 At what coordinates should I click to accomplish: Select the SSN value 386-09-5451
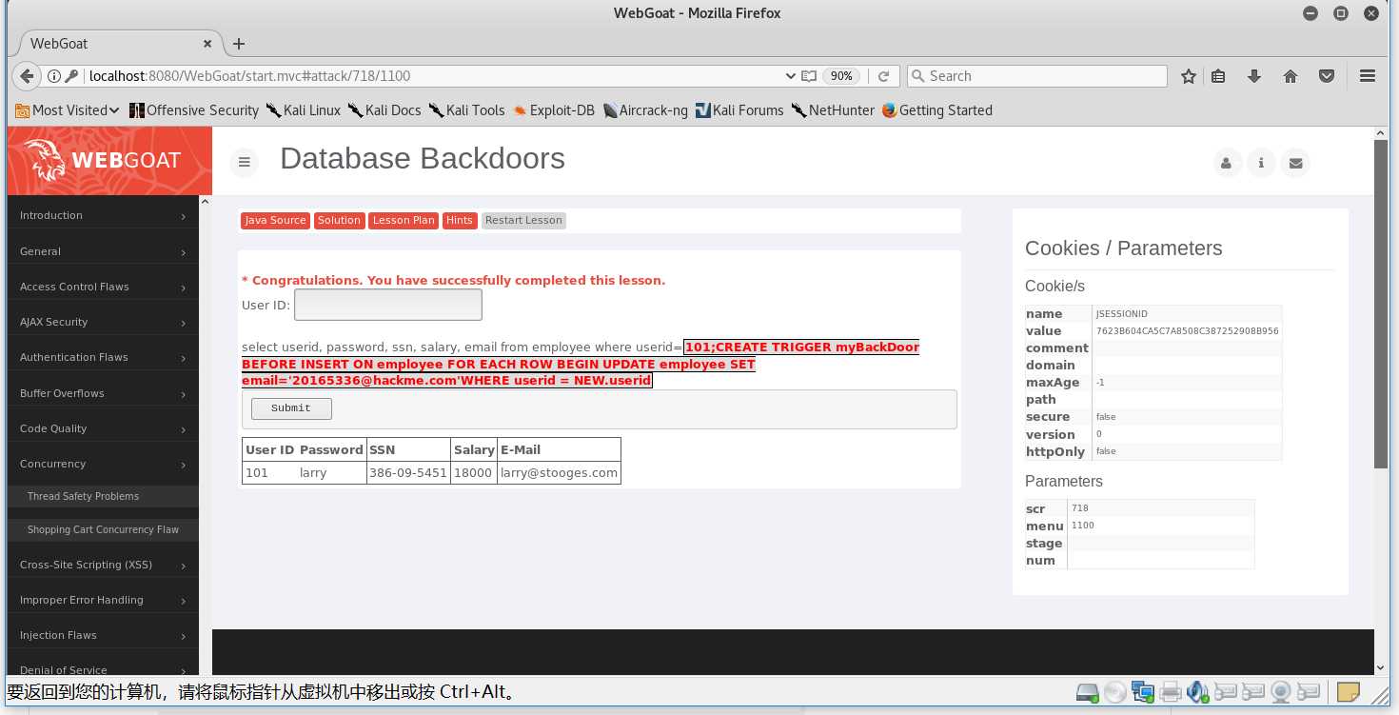(408, 473)
